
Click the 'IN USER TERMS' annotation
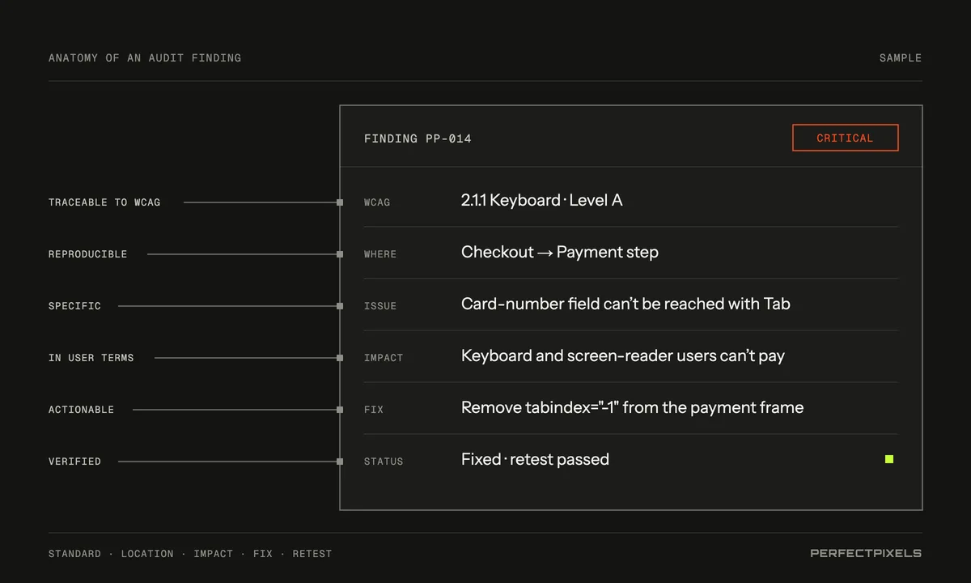pyautogui.click(x=91, y=358)
